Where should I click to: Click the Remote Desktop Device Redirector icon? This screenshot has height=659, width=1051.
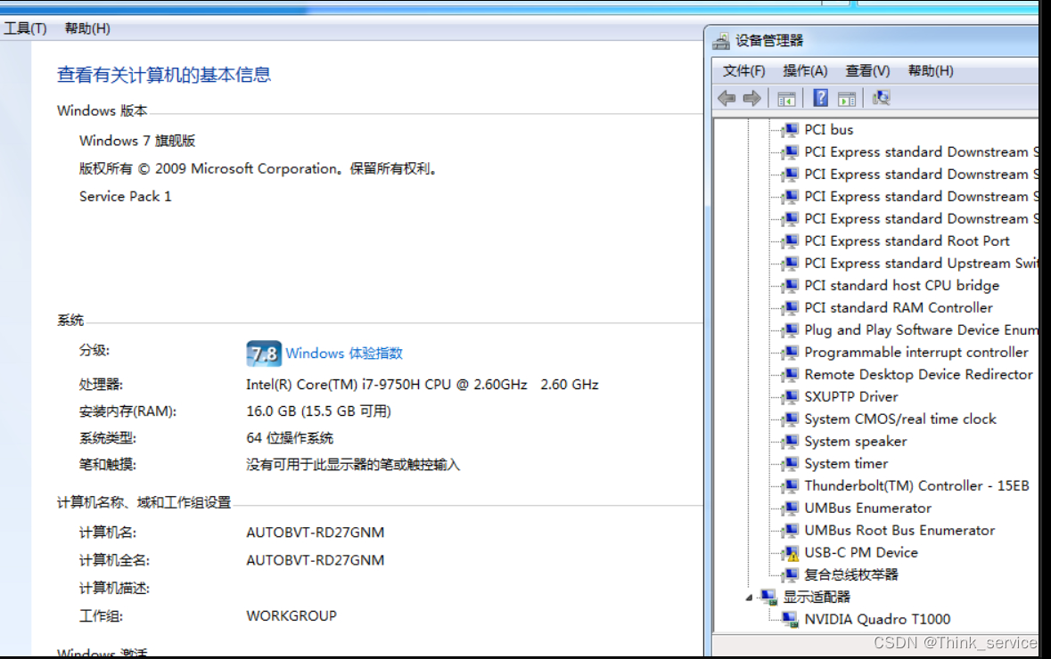point(791,374)
